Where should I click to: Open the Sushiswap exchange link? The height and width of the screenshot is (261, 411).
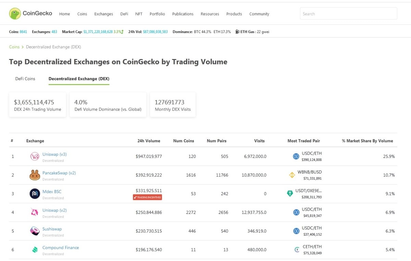pyautogui.click(x=52, y=229)
